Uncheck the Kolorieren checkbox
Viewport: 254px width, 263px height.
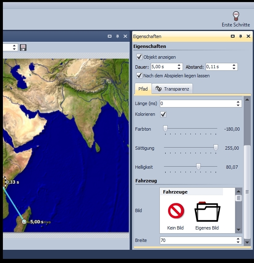pos(163,114)
